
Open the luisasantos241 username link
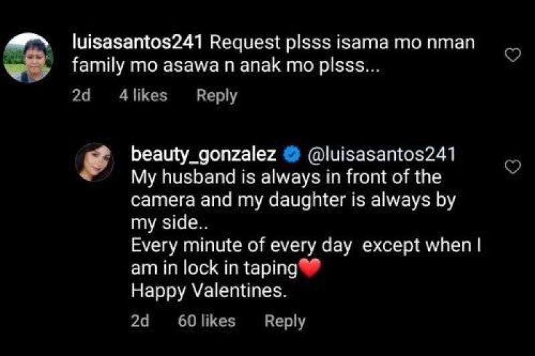tap(137, 42)
